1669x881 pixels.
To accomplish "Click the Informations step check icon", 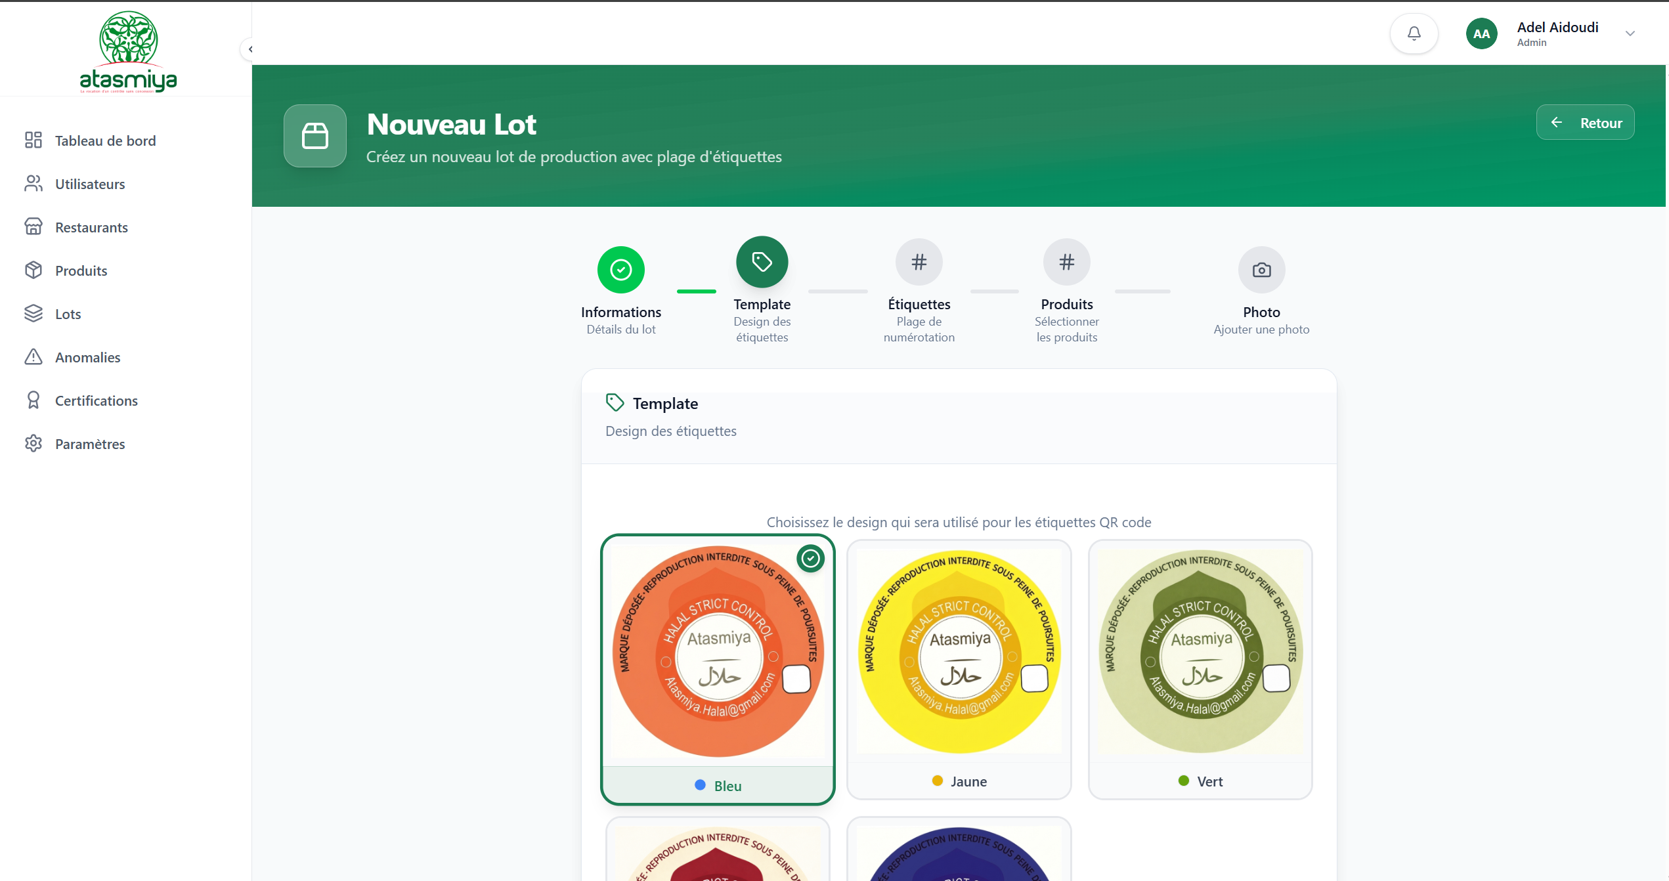I will coord(620,270).
